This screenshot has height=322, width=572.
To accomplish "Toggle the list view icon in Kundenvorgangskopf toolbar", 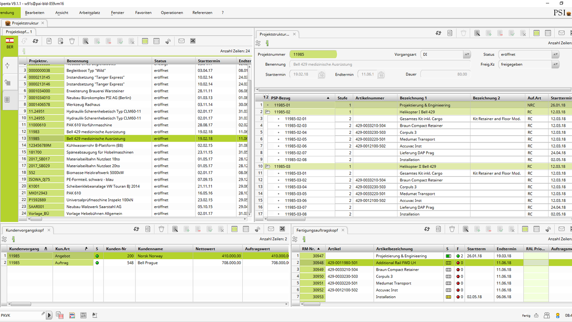I will tap(246, 229).
